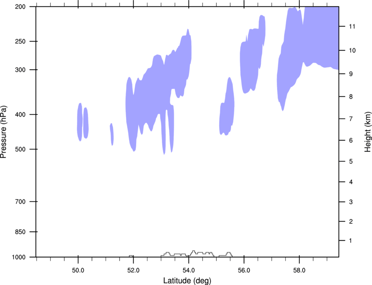Screen dimensions: 372x285
Task: Click the 500 pressure tick label
Action: (x=20, y=149)
